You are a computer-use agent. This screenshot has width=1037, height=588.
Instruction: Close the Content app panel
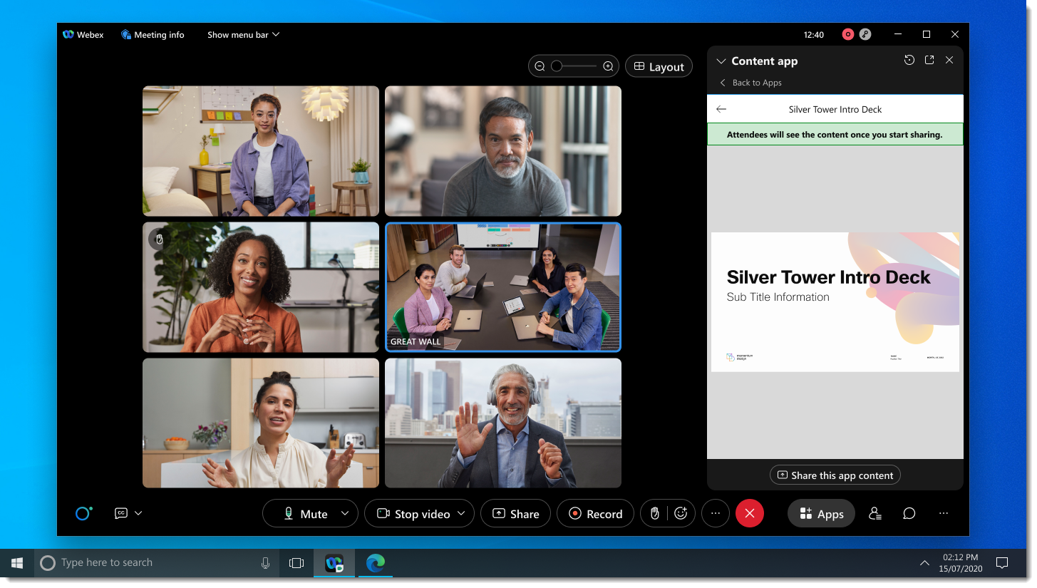click(949, 61)
